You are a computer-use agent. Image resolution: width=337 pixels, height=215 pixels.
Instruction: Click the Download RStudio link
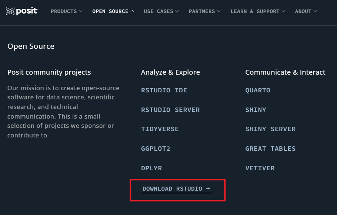pyautogui.click(x=172, y=189)
